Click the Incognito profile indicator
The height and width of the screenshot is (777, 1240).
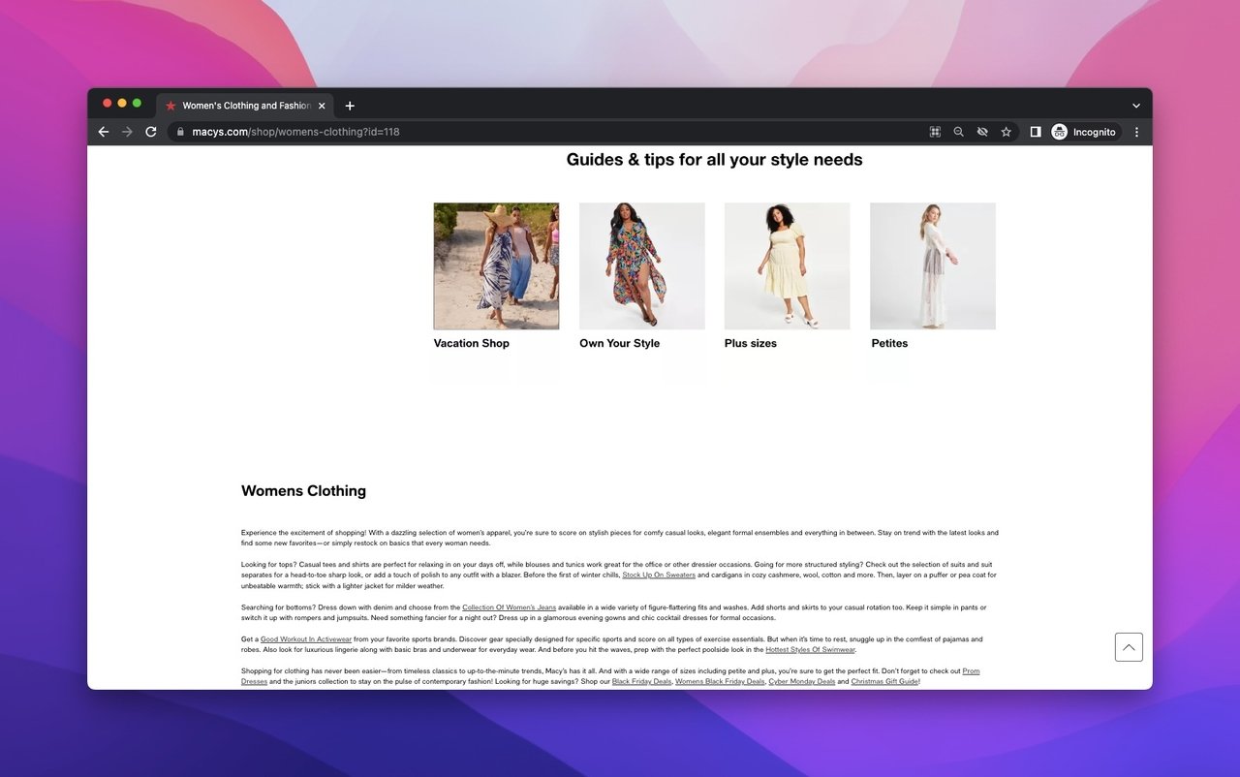(1085, 132)
